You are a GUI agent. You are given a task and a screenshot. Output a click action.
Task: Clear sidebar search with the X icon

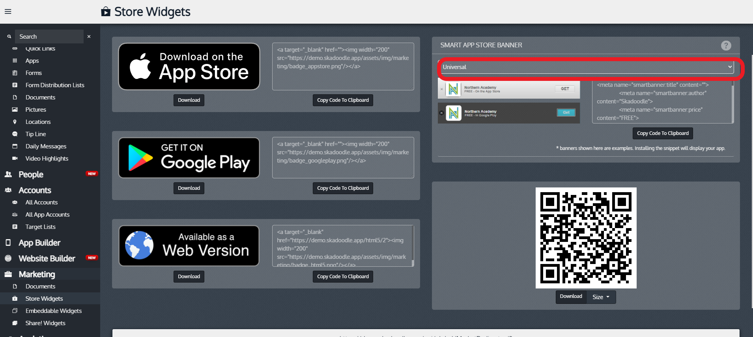(x=89, y=37)
